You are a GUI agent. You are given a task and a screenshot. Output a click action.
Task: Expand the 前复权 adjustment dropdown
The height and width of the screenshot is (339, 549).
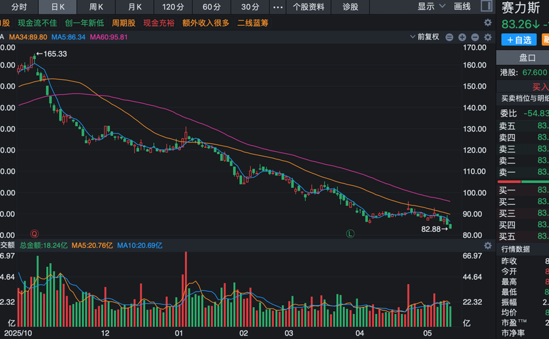click(x=425, y=37)
